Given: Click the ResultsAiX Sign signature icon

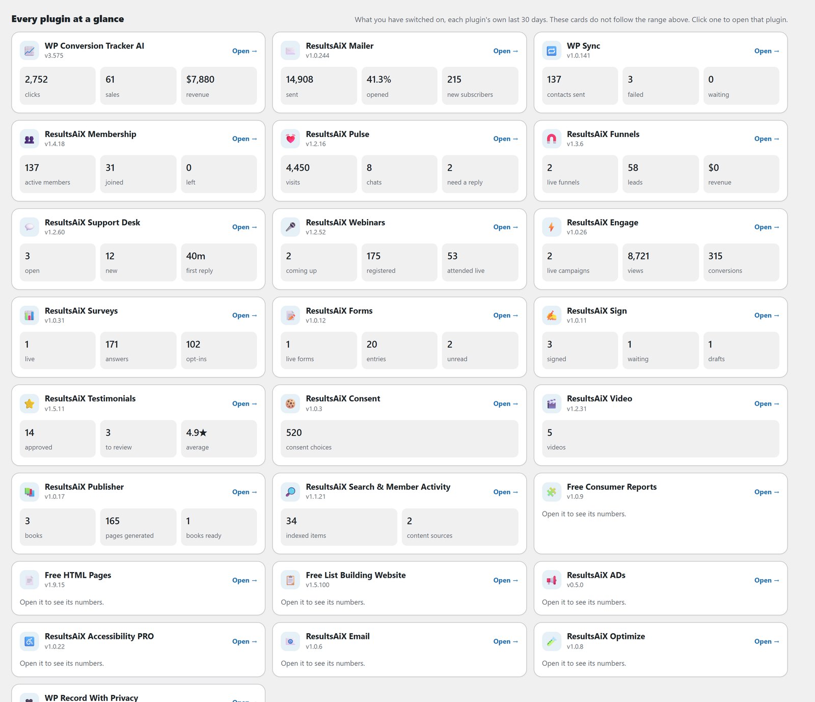Looking at the screenshot, I should (x=552, y=315).
